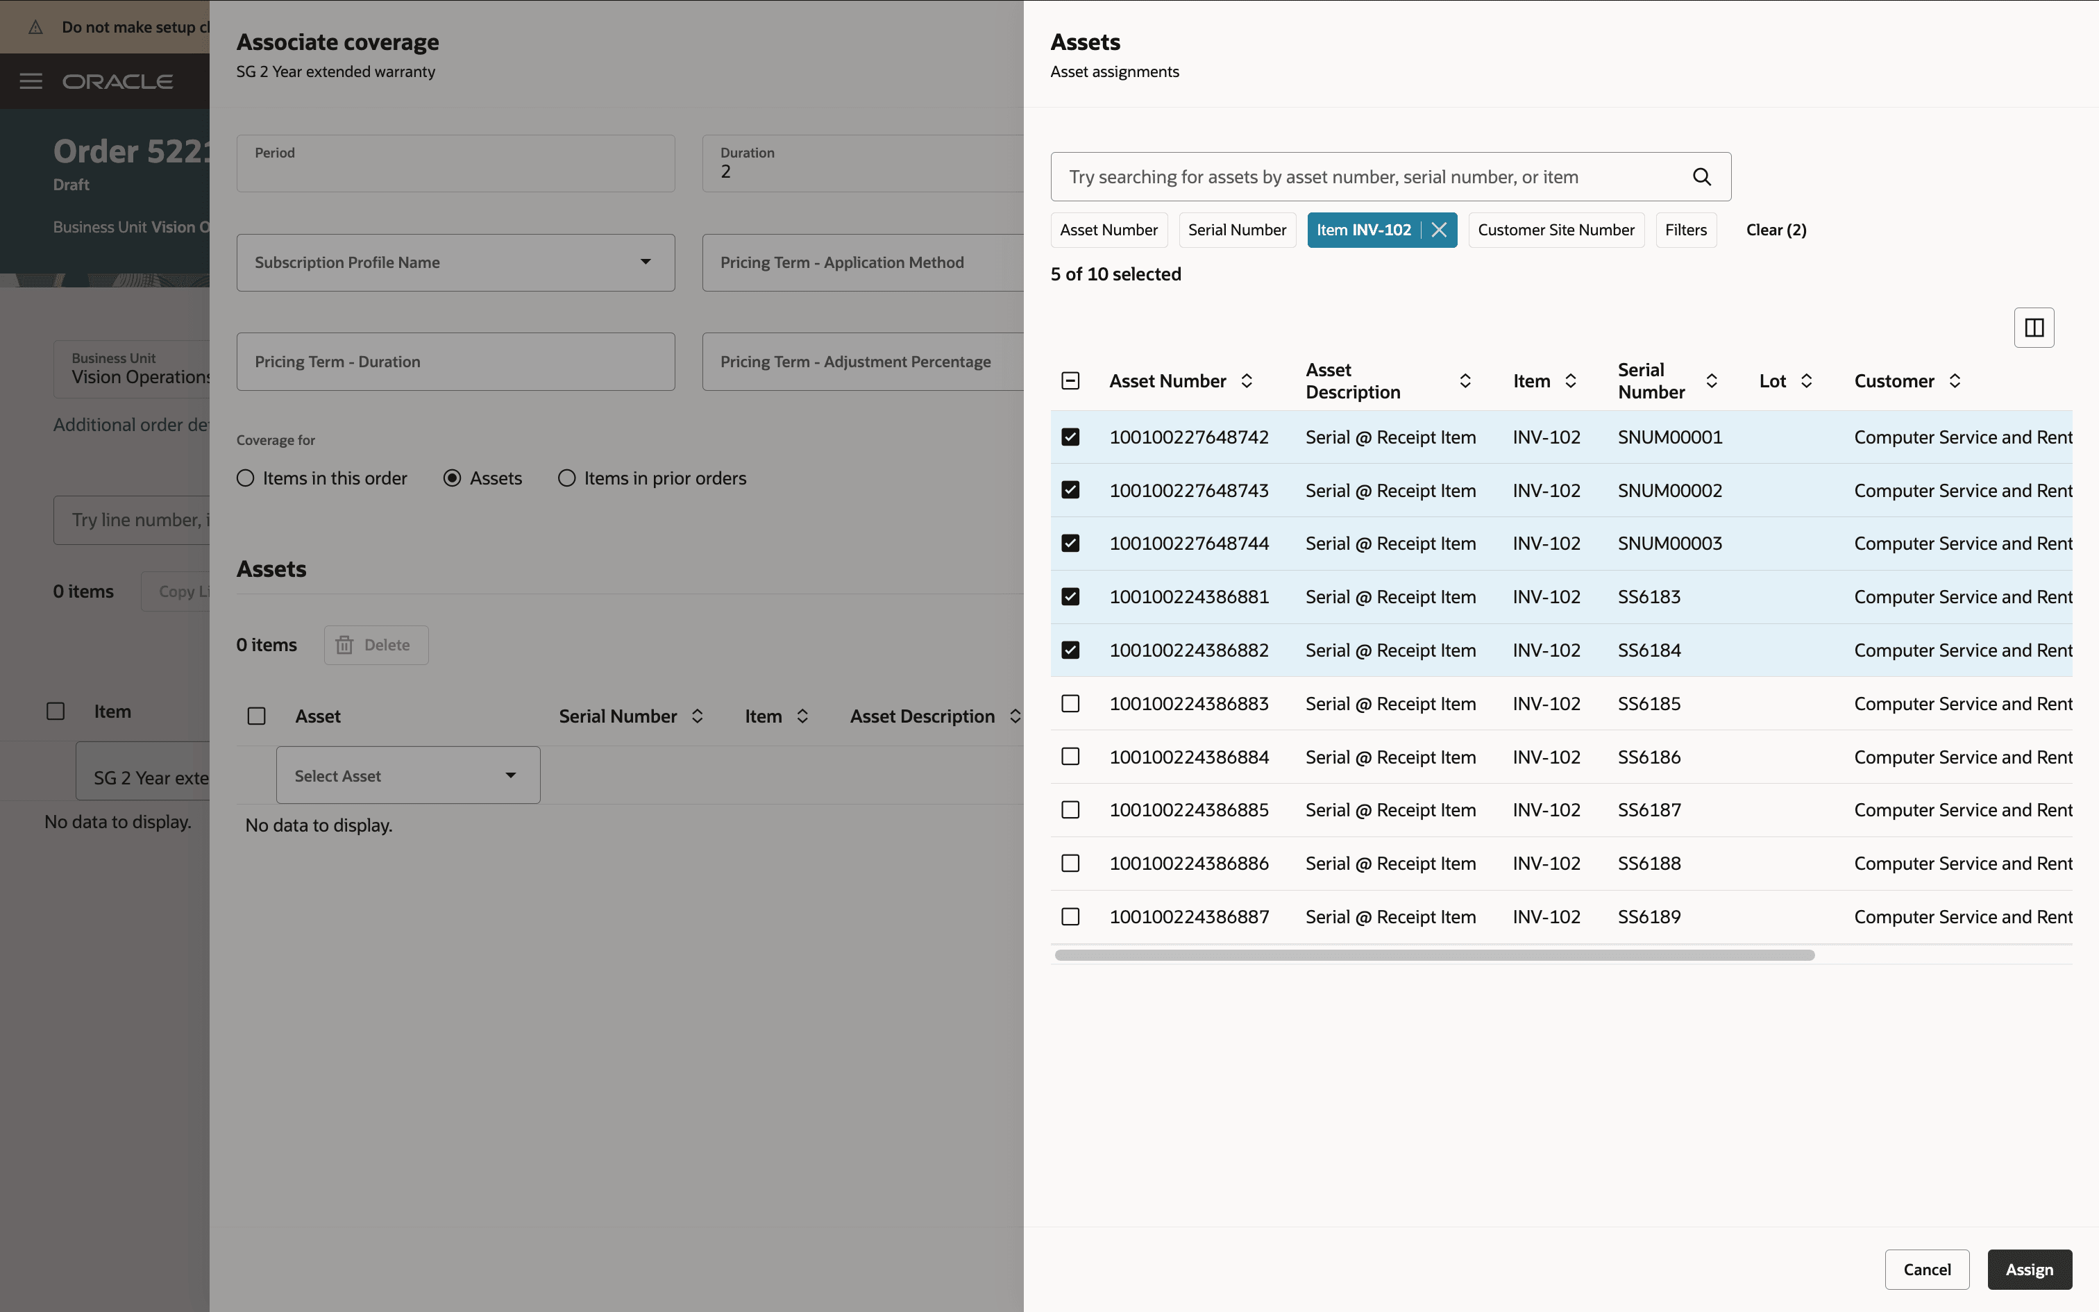Image resolution: width=2099 pixels, height=1312 pixels.
Task: Click the Duration field
Action: tap(863, 163)
